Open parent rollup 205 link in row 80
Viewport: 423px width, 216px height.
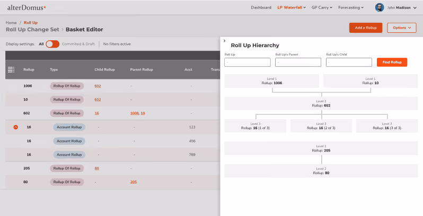[134, 182]
